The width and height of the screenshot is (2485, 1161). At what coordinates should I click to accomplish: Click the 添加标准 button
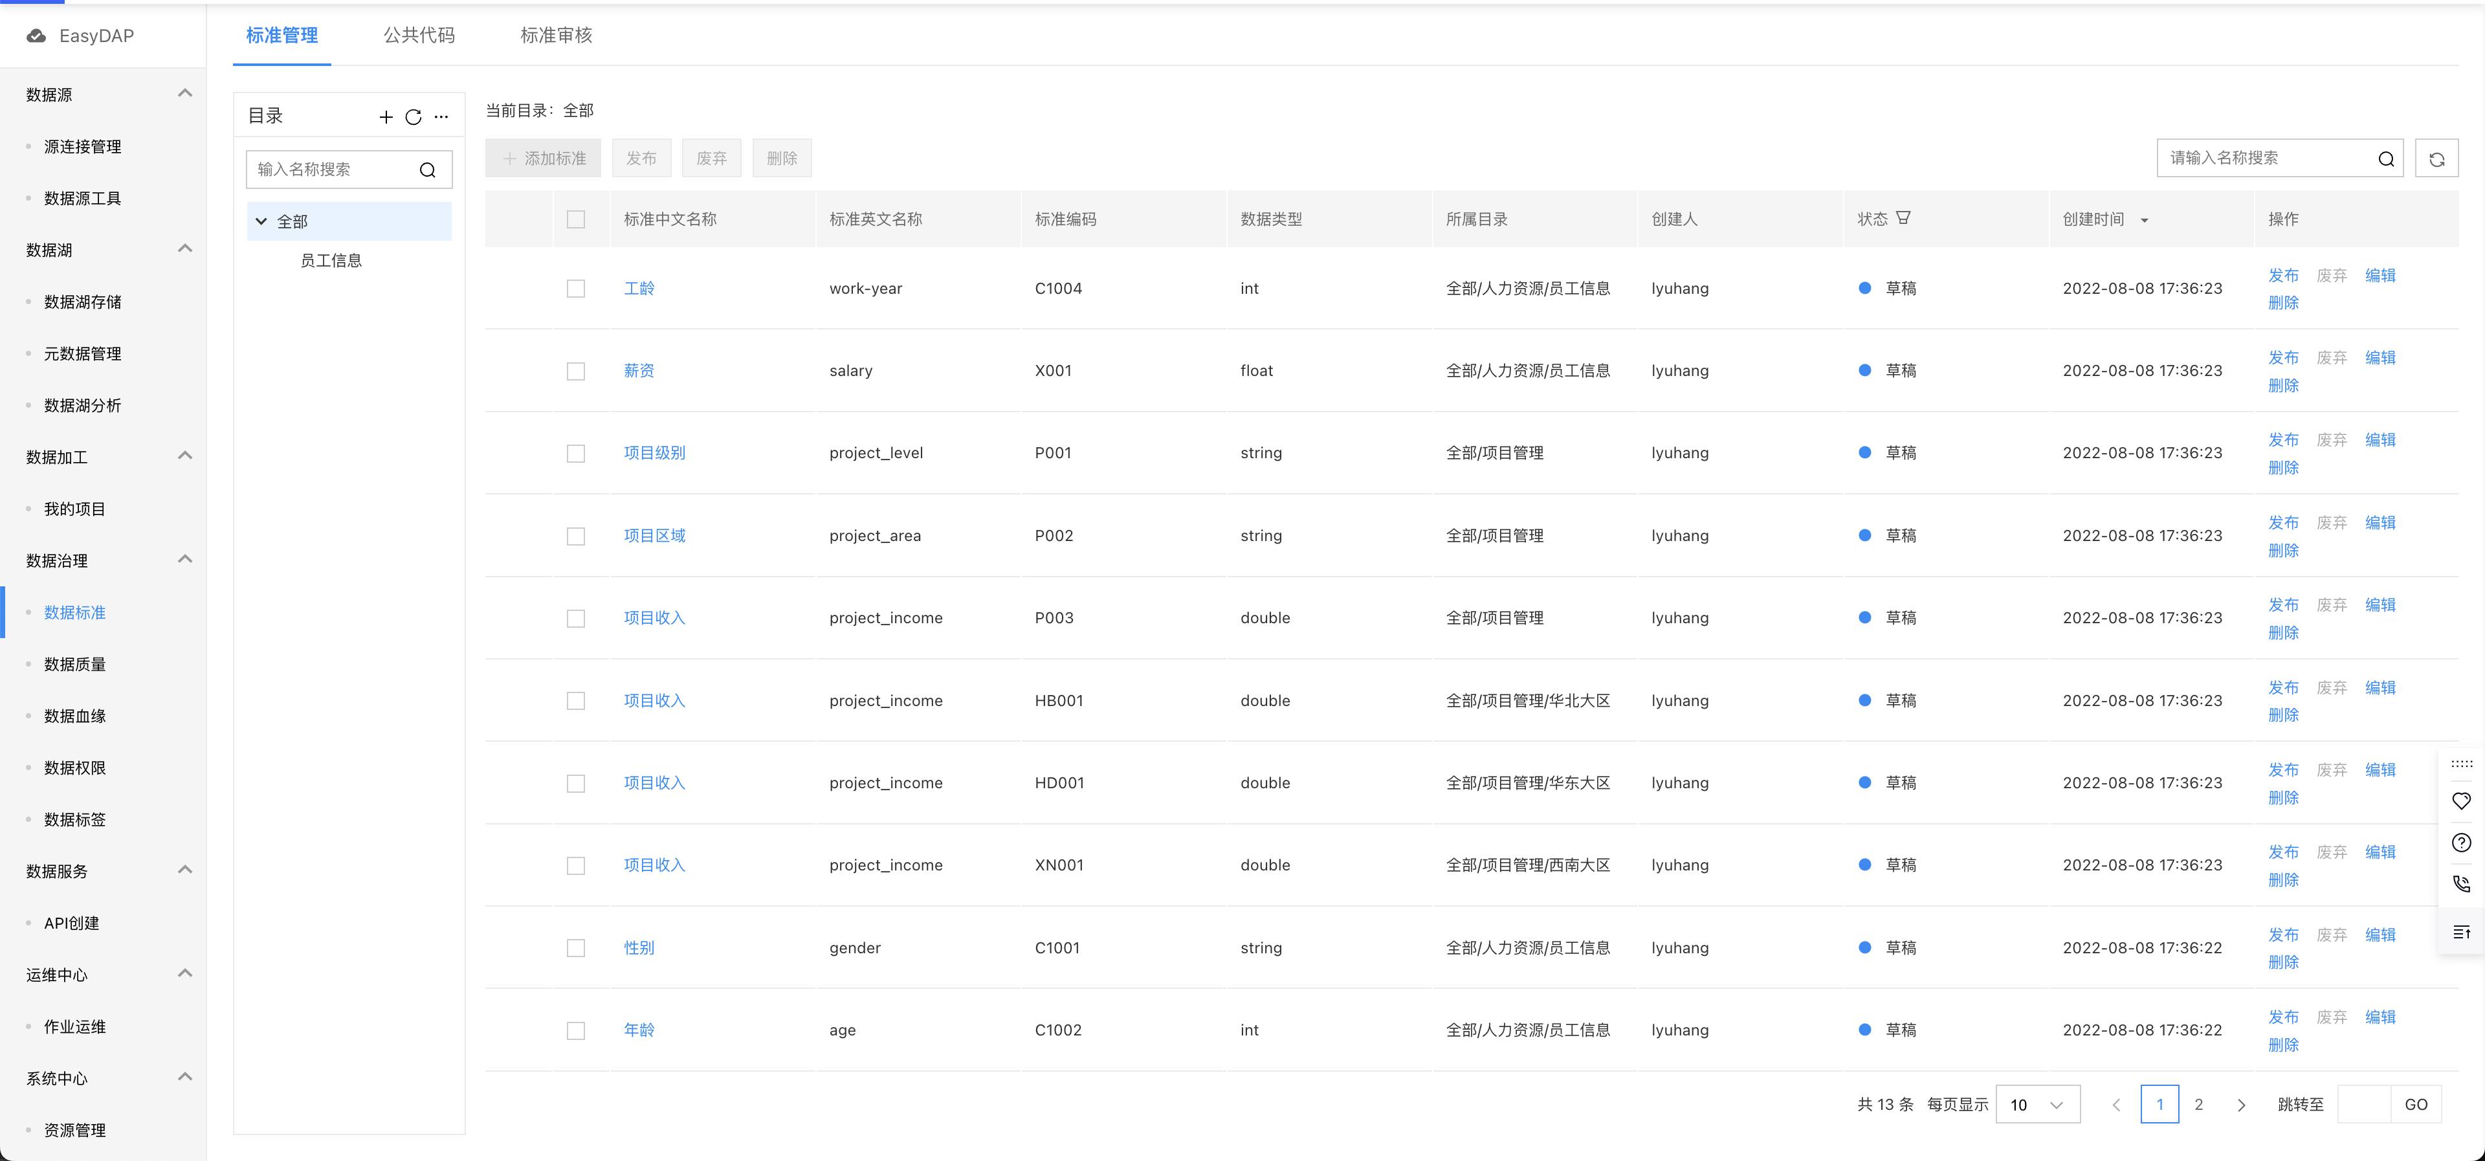(x=543, y=159)
